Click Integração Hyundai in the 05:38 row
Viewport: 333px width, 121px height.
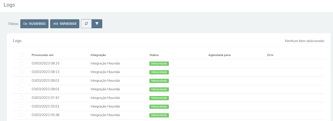pyautogui.click(x=105, y=115)
